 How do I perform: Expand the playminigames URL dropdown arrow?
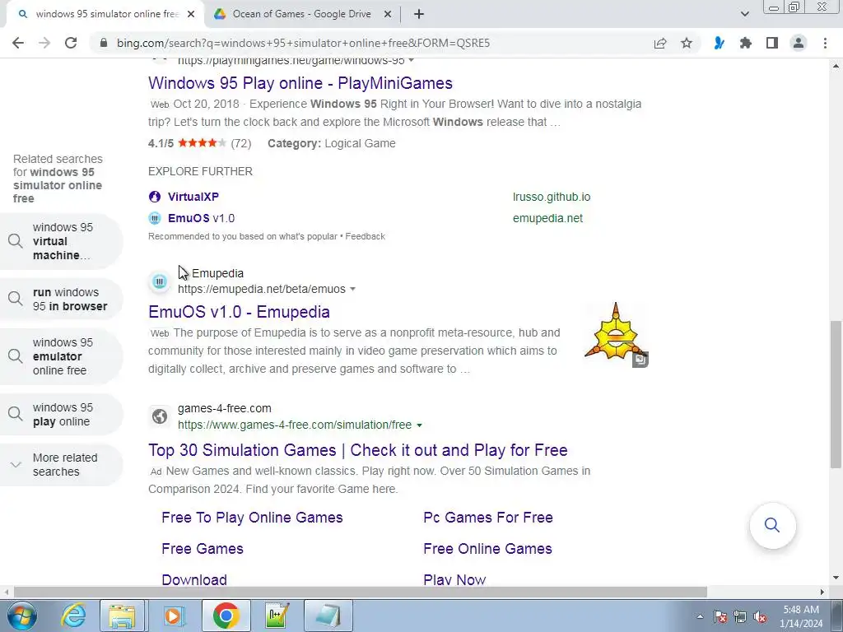[x=412, y=60]
